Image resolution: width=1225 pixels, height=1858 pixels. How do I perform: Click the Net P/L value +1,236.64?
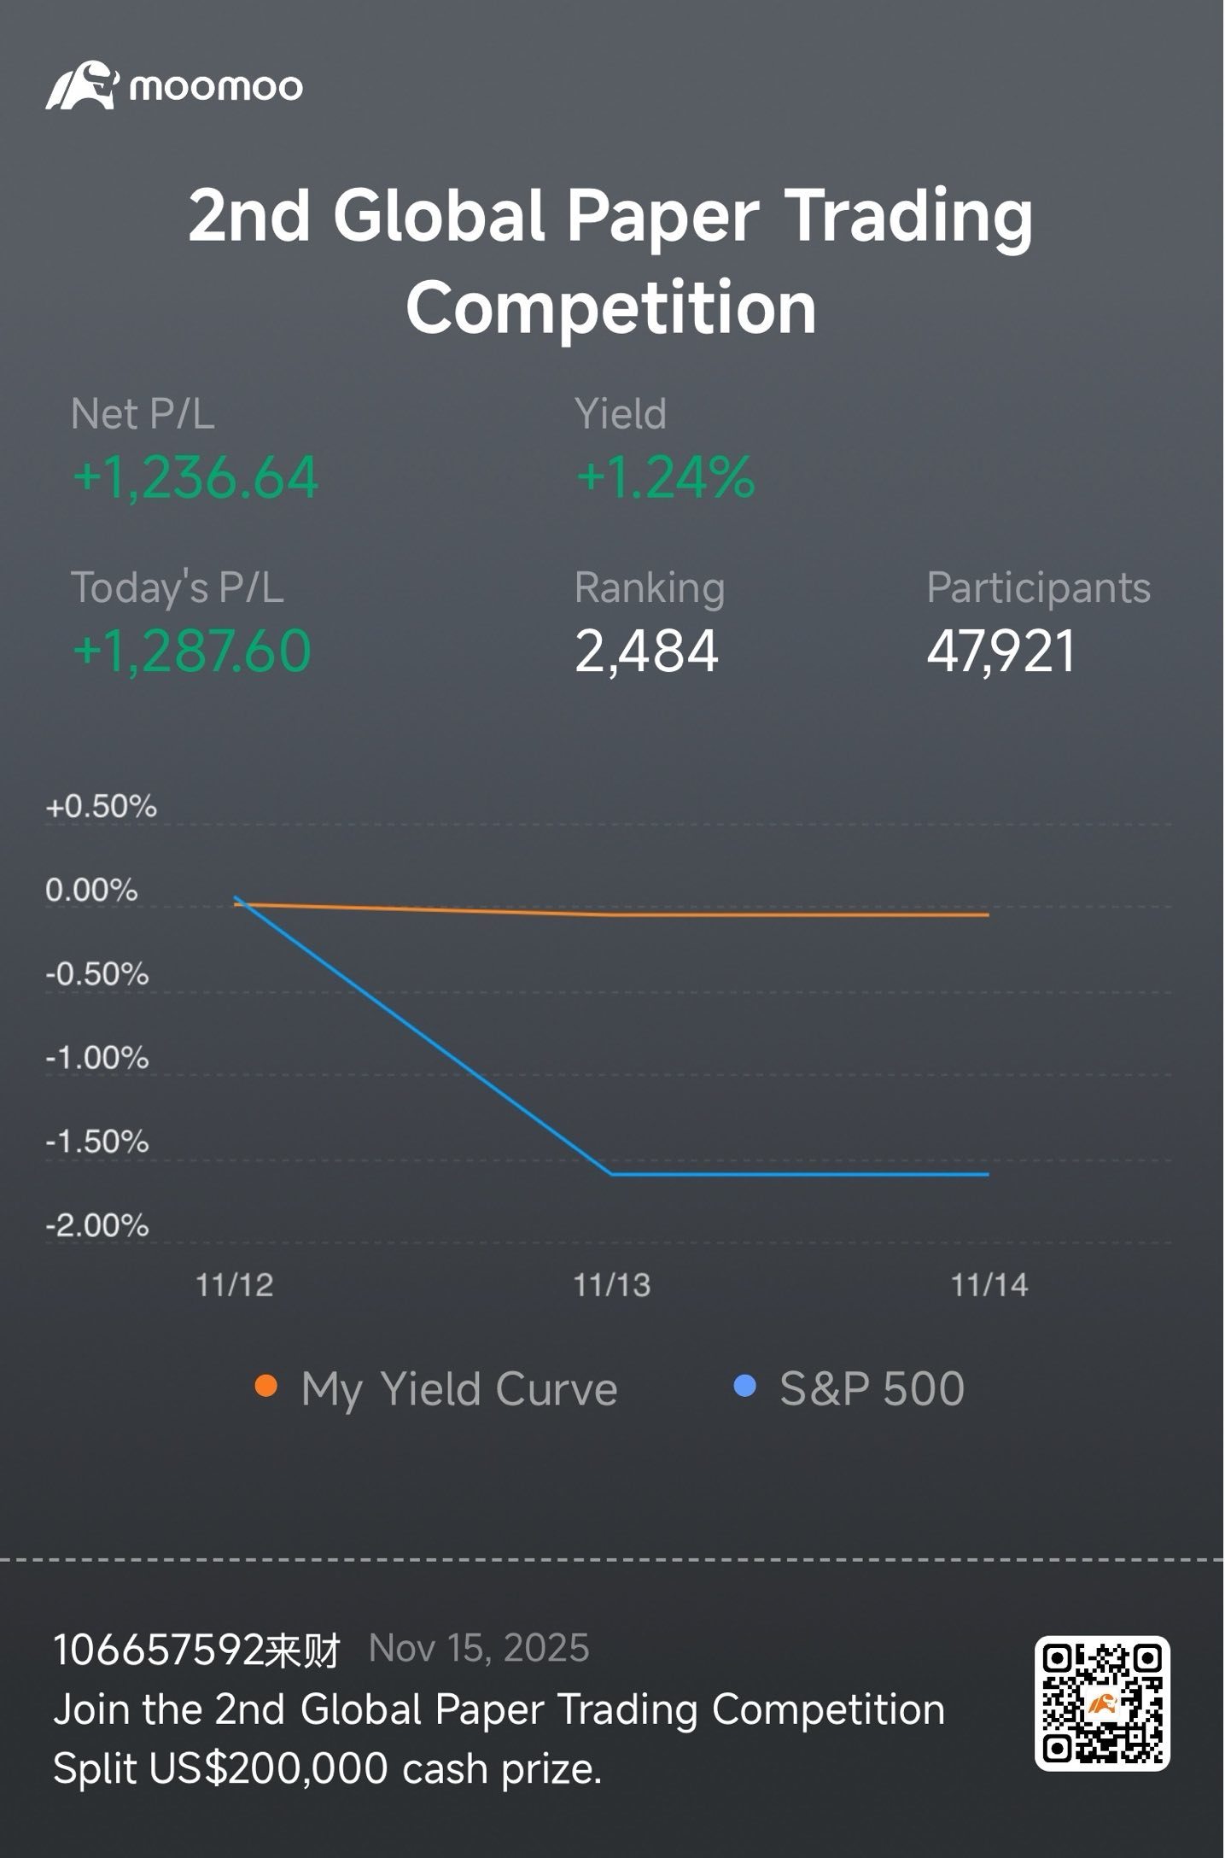click(195, 477)
